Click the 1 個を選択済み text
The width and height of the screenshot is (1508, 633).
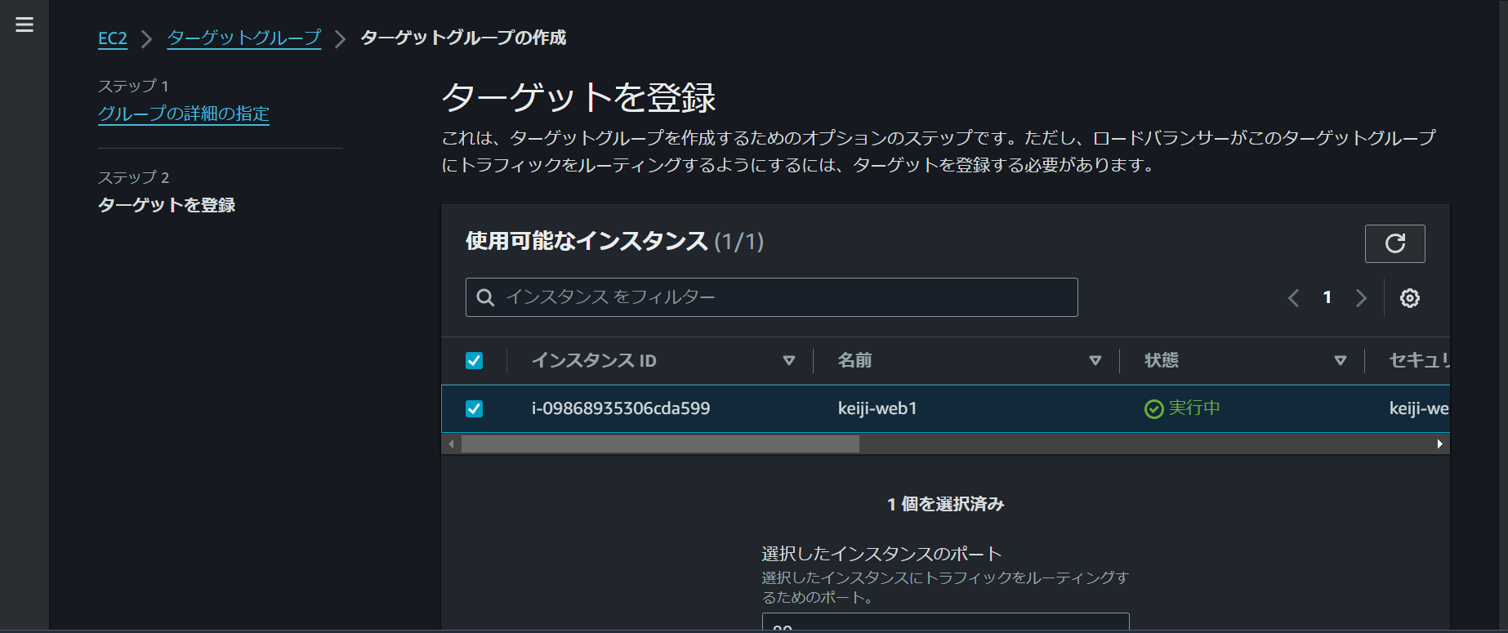[945, 504]
